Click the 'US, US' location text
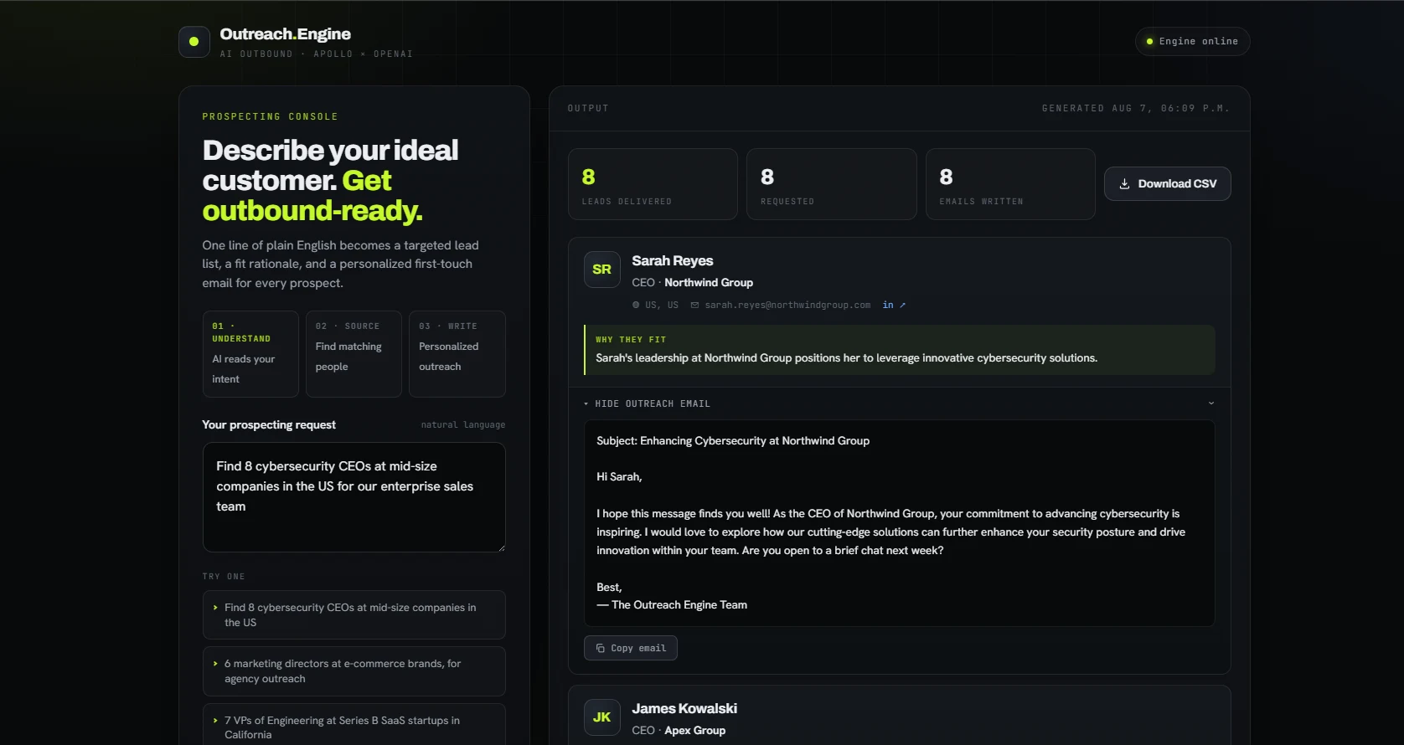1404x745 pixels. point(662,306)
